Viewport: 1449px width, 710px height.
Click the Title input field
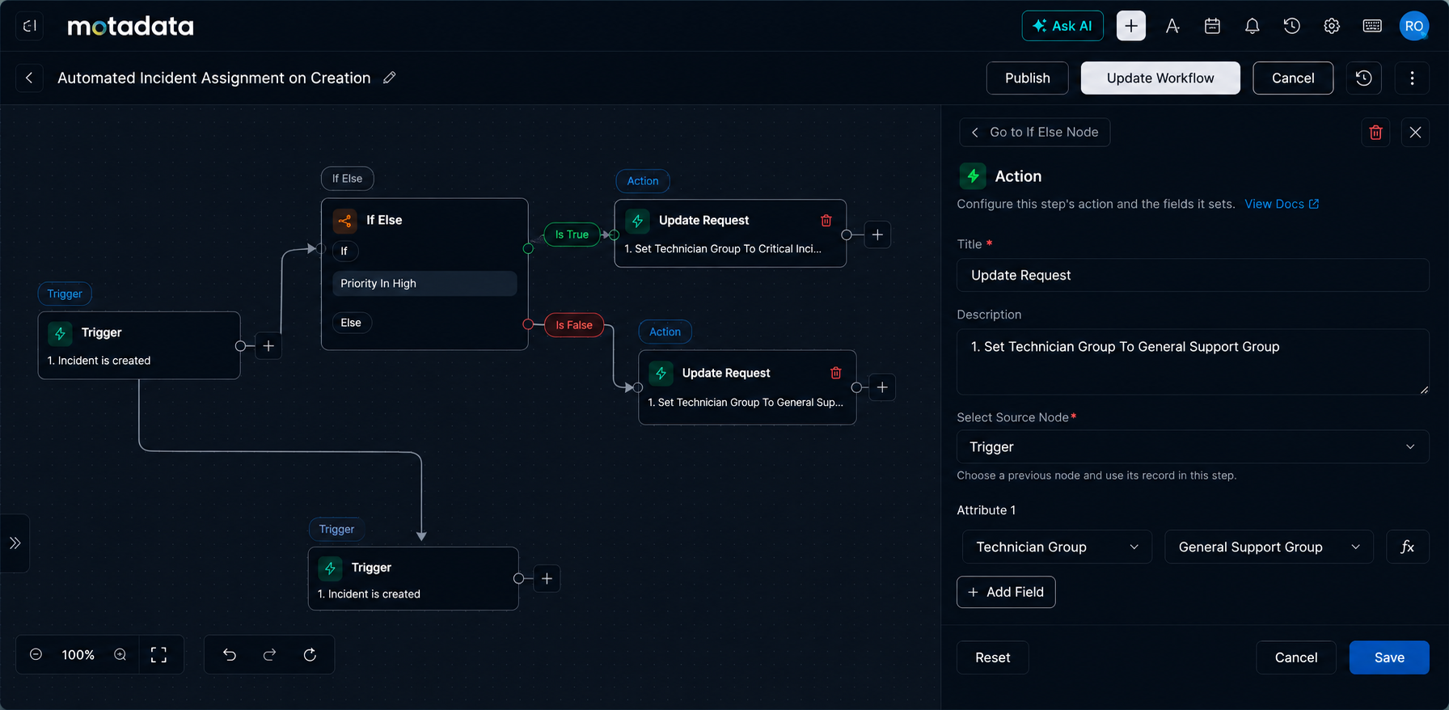(x=1193, y=275)
